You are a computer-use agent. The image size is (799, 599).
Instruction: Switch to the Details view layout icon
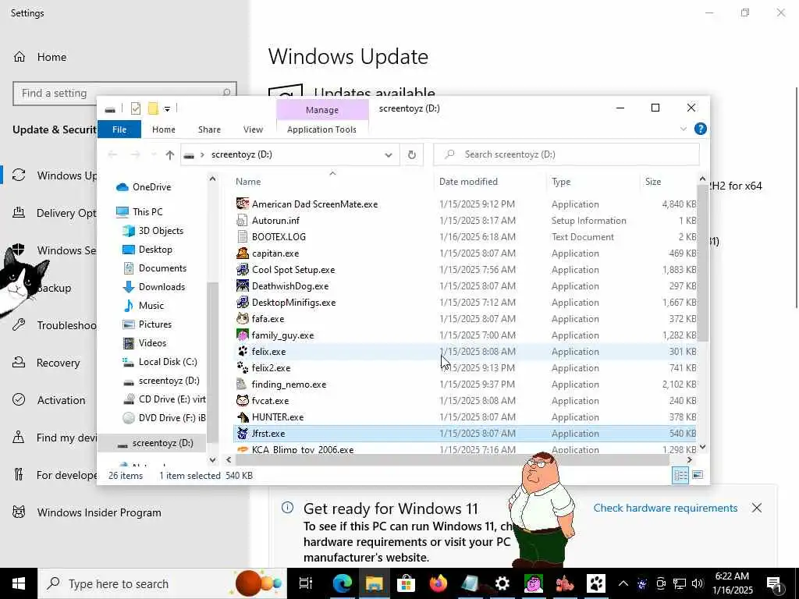[680, 475]
